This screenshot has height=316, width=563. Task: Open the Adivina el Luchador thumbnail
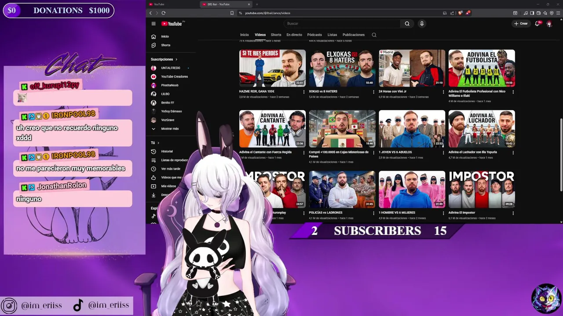pos(482,129)
